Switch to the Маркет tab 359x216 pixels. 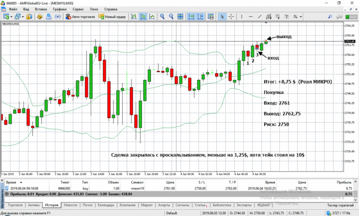pos(147,205)
